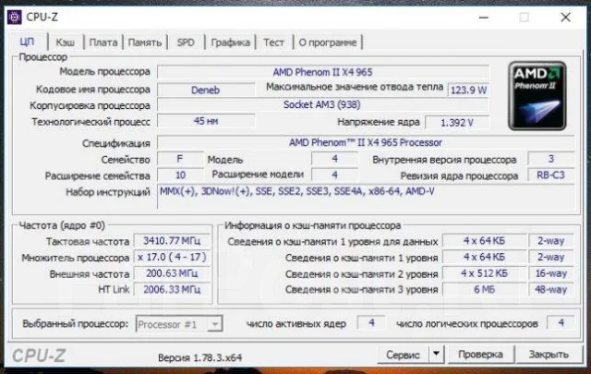
Task: Click the 48-way cache associativity value
Action: click(551, 290)
